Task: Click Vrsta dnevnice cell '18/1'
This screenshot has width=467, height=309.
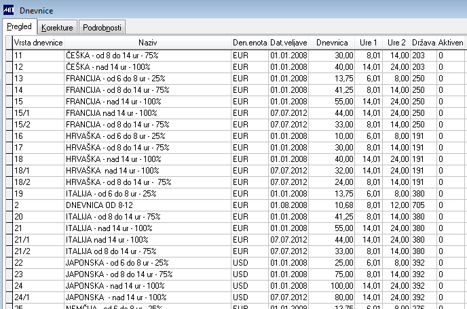Action: pos(39,171)
